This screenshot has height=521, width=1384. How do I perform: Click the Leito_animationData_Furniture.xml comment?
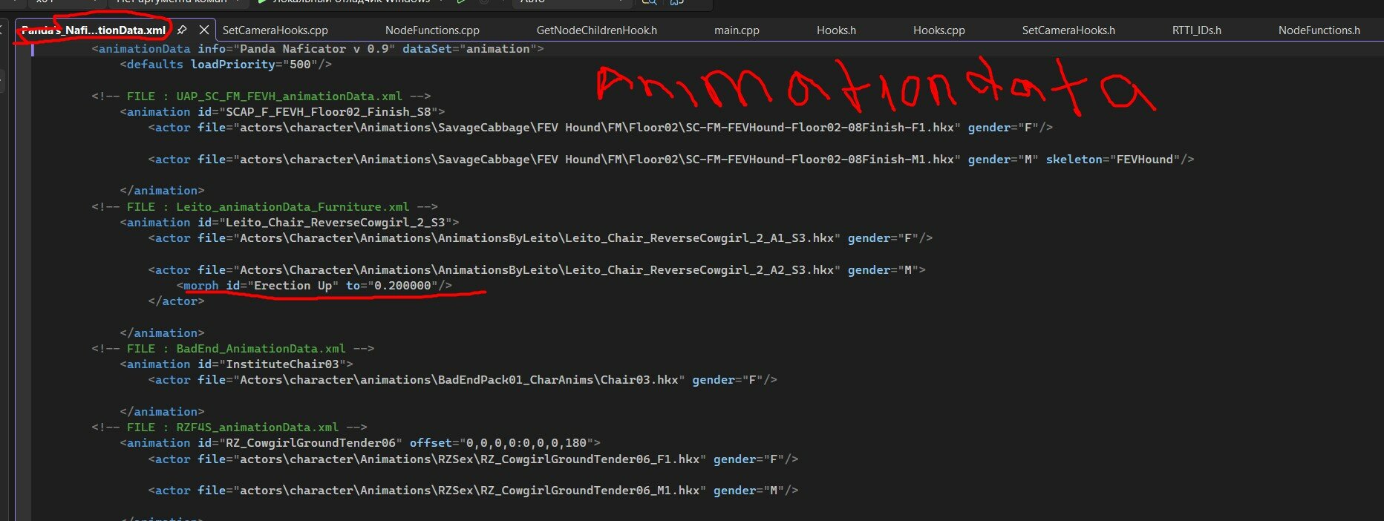265,207
